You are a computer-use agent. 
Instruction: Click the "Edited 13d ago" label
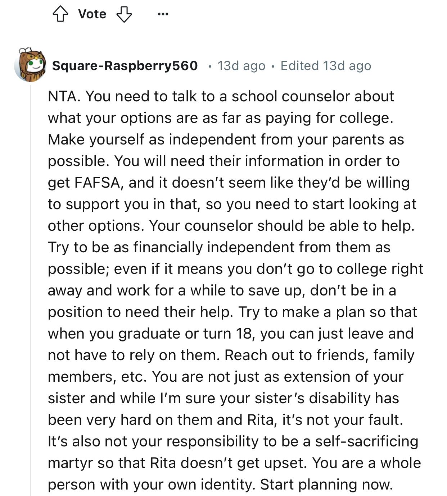click(x=326, y=66)
